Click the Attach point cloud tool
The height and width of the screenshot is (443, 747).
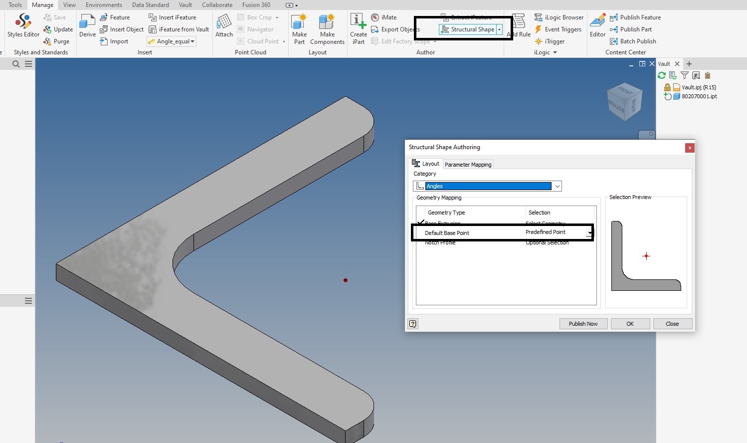[224, 25]
